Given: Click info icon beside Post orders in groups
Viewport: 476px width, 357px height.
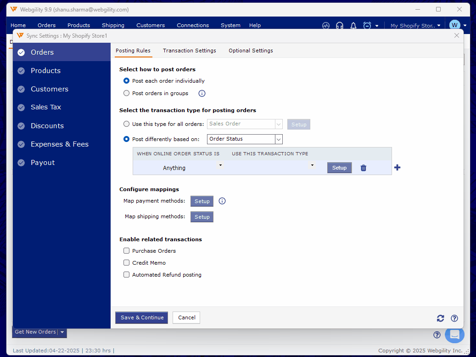Looking at the screenshot, I should click(202, 93).
